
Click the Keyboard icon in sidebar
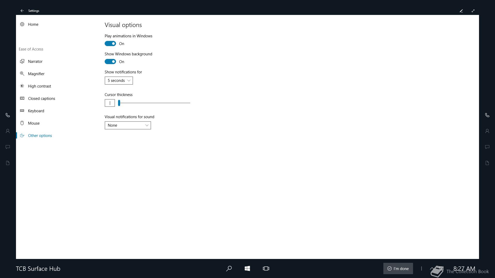click(22, 111)
